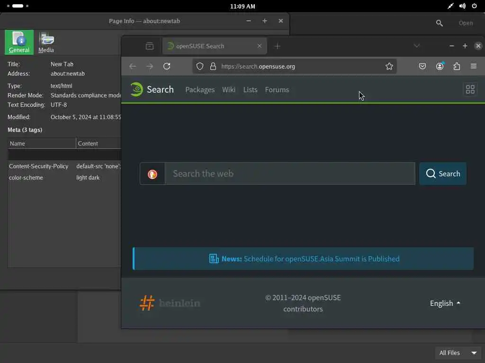Open Firefox View recent browsing icon
This screenshot has width=485, height=363.
click(150, 46)
